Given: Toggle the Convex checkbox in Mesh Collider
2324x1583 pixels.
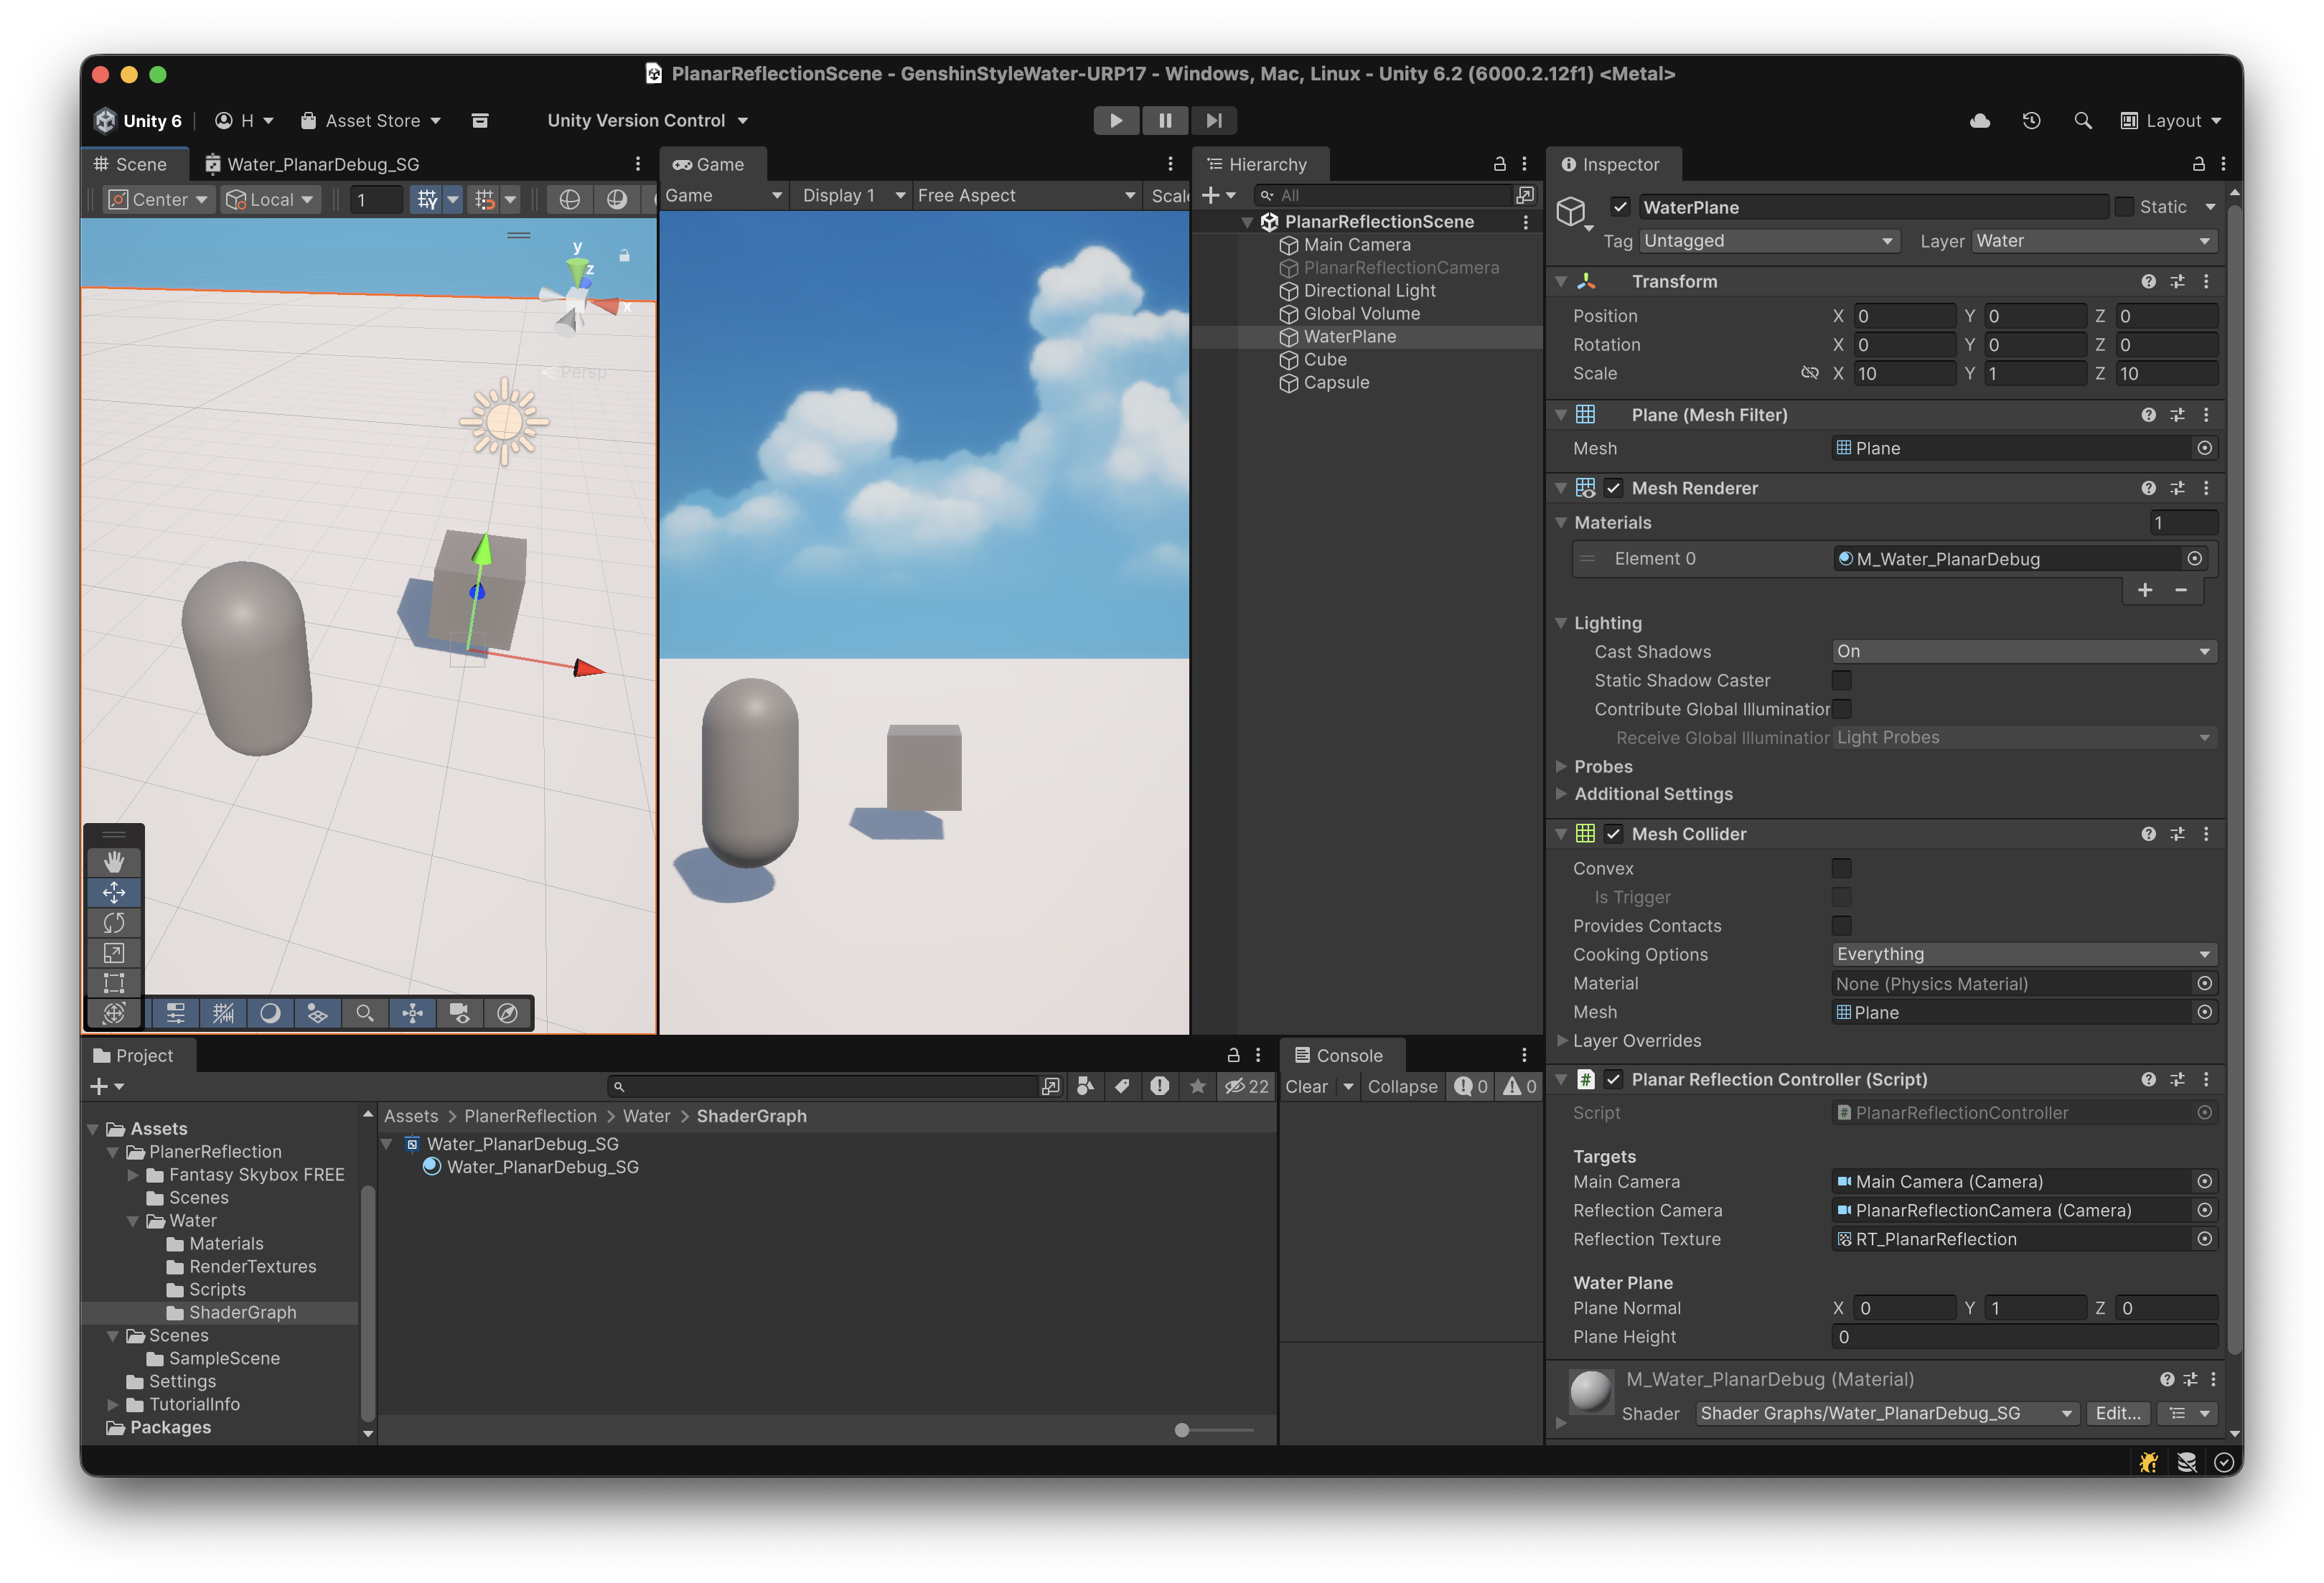Looking at the screenshot, I should 1841,868.
